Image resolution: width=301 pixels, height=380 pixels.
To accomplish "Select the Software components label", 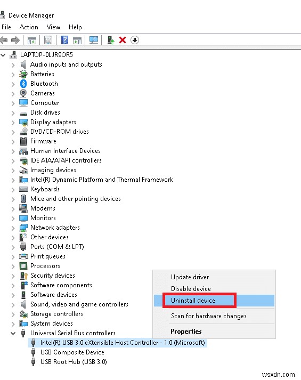I will pos(61,285).
